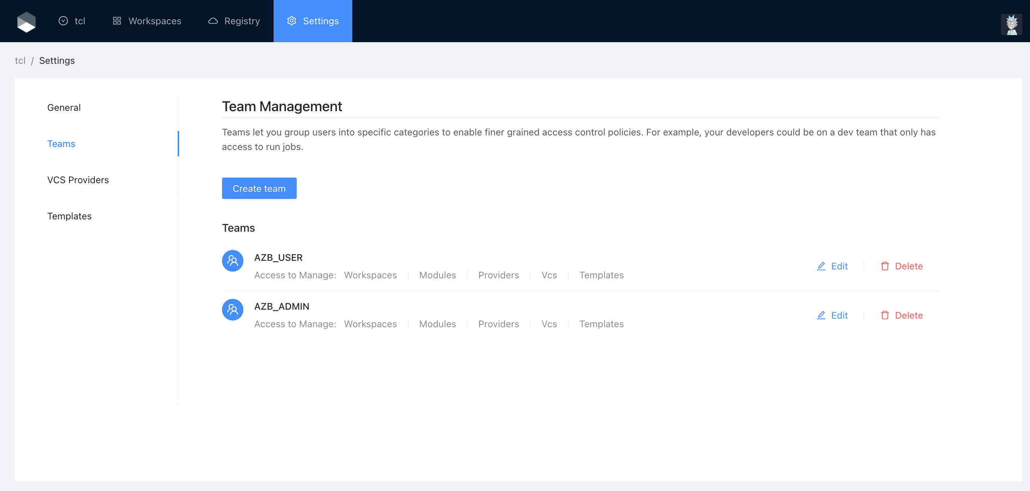Click Providers under AZB_ADMIN access

499,324
